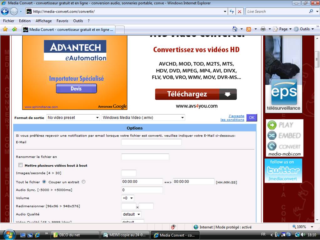Click the end time 00:00:00 field
This screenshot has height=240, width=320.
[x=194, y=182]
